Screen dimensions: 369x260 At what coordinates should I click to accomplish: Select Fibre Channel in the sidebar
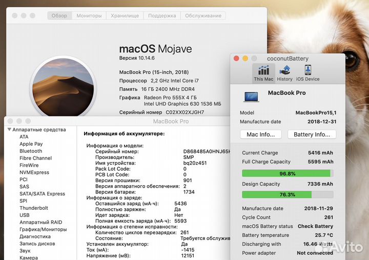click(x=35, y=158)
